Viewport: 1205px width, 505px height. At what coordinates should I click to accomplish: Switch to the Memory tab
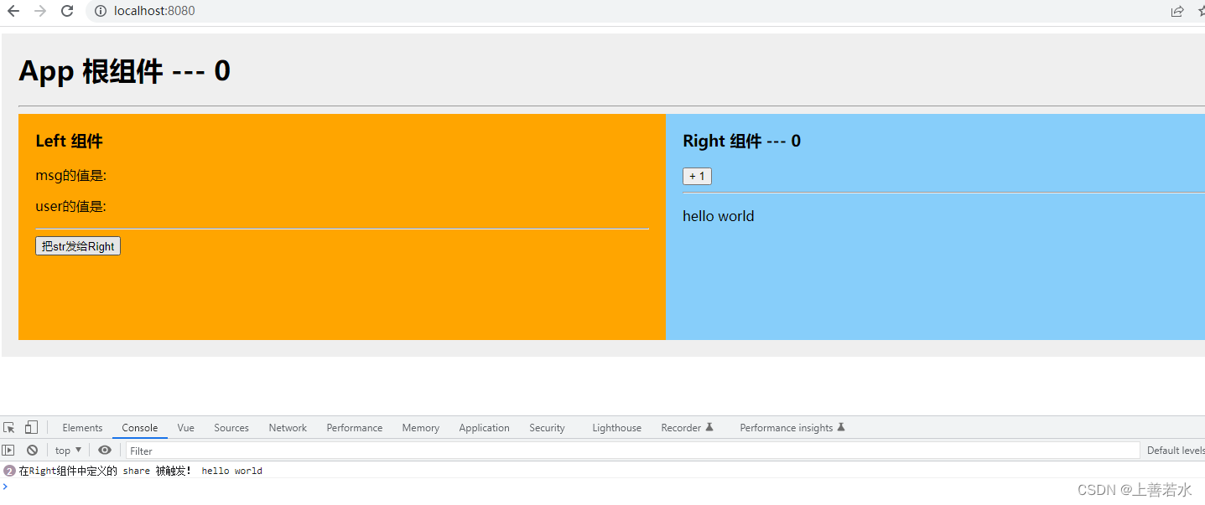tap(421, 427)
